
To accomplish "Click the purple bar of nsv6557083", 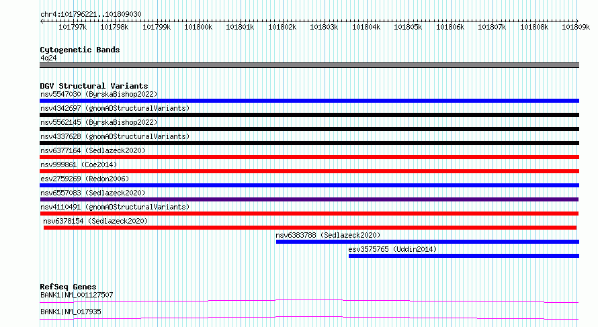I will tap(309, 199).
